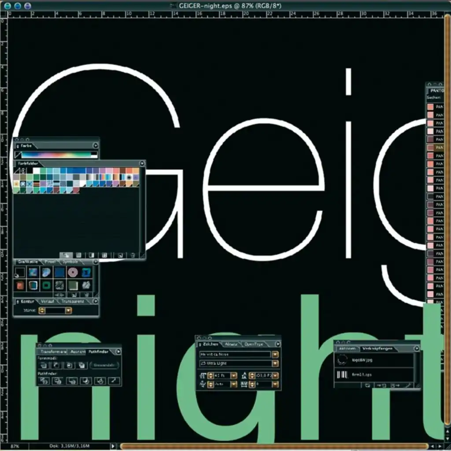
Task: Open the status bar popup arrow
Action: [x=113, y=447]
